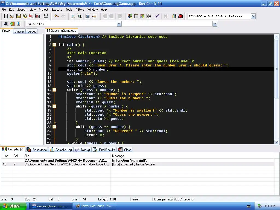Open the Find dialog icon
This screenshot has width=280, height=210.
[73, 16]
